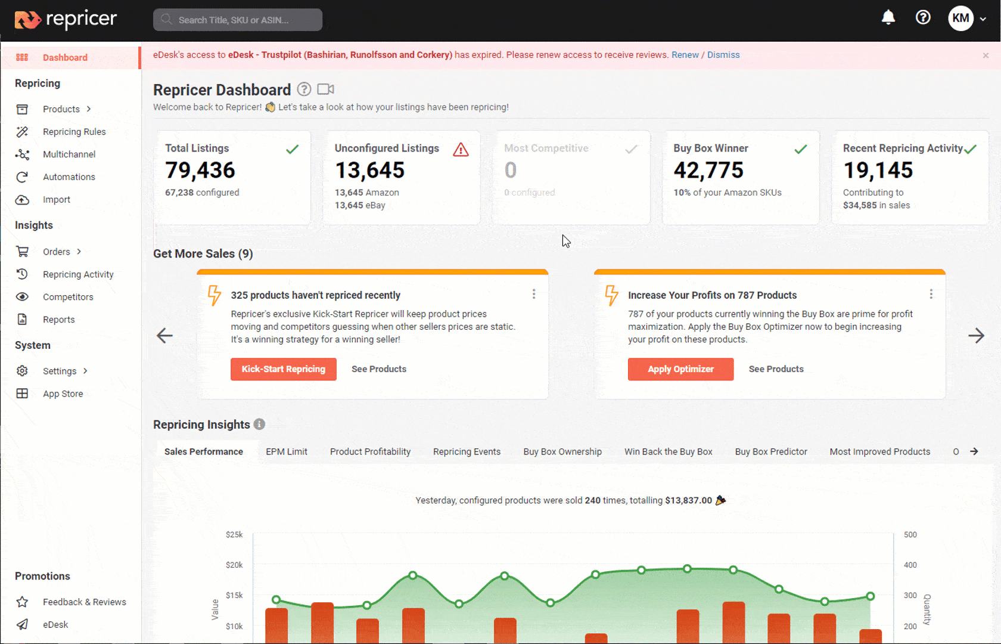Click the Reports document icon
This screenshot has height=644, width=1001.
[x=22, y=320]
